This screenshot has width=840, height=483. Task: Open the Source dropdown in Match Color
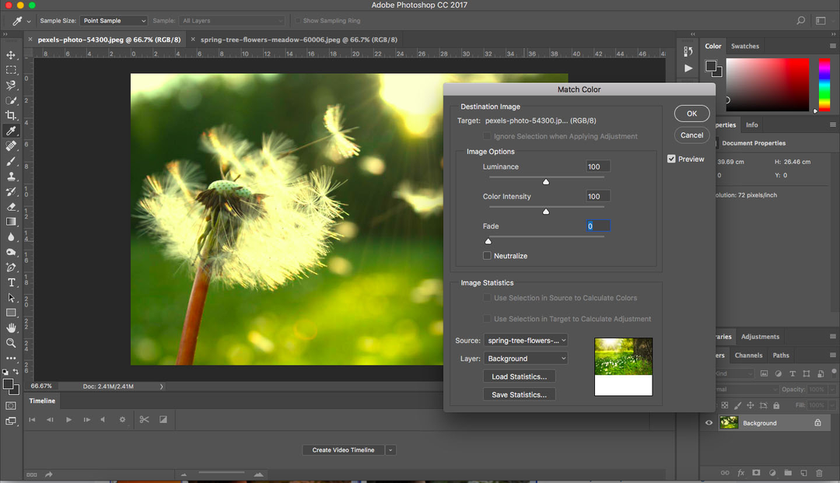[525, 341]
